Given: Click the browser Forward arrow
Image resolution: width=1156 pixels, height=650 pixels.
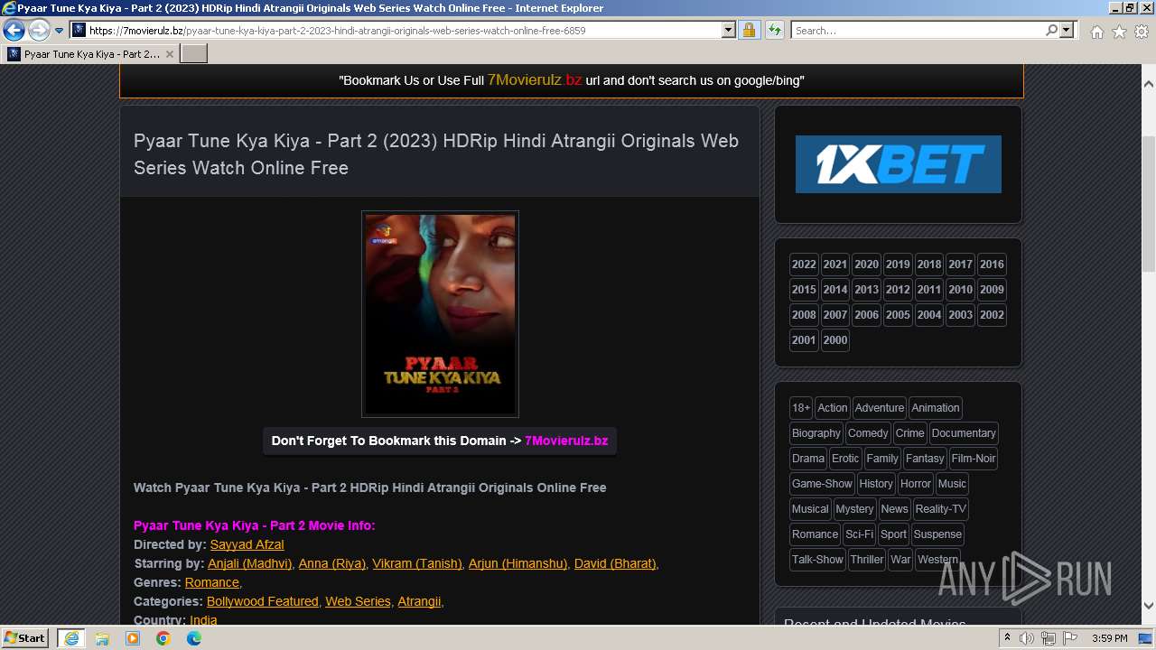Looking at the screenshot, I should pyautogui.click(x=39, y=31).
